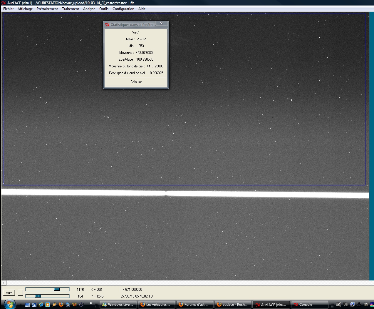
Task: Click the first system tray pen icon
Action: (x=339, y=305)
